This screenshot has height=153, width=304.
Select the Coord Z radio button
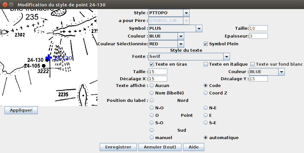point(206,93)
